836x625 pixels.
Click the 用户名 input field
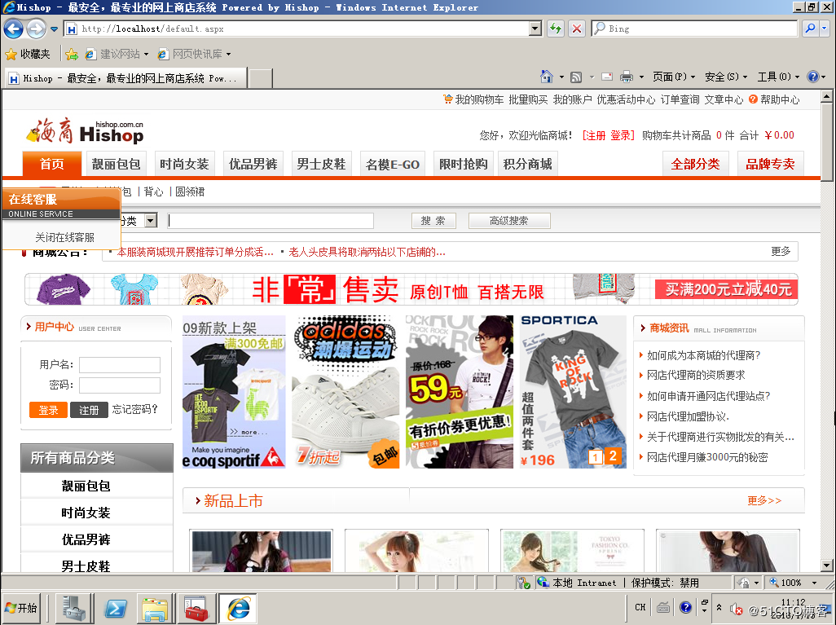pyautogui.click(x=120, y=365)
